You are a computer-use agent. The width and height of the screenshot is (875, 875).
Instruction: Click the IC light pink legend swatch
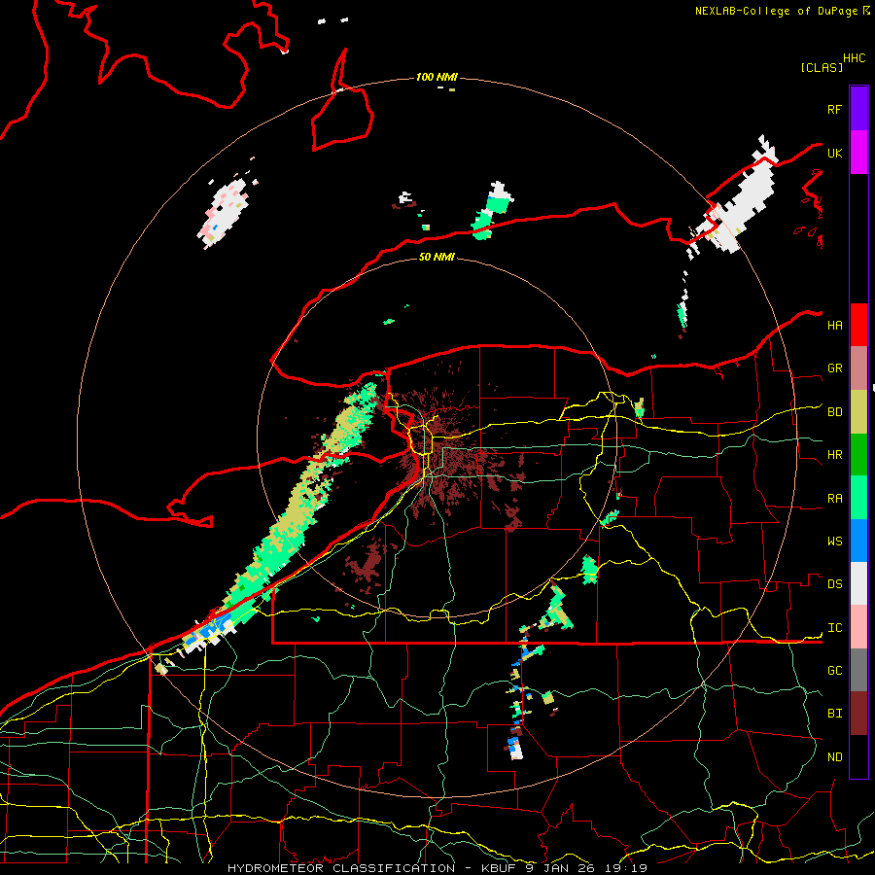858,627
